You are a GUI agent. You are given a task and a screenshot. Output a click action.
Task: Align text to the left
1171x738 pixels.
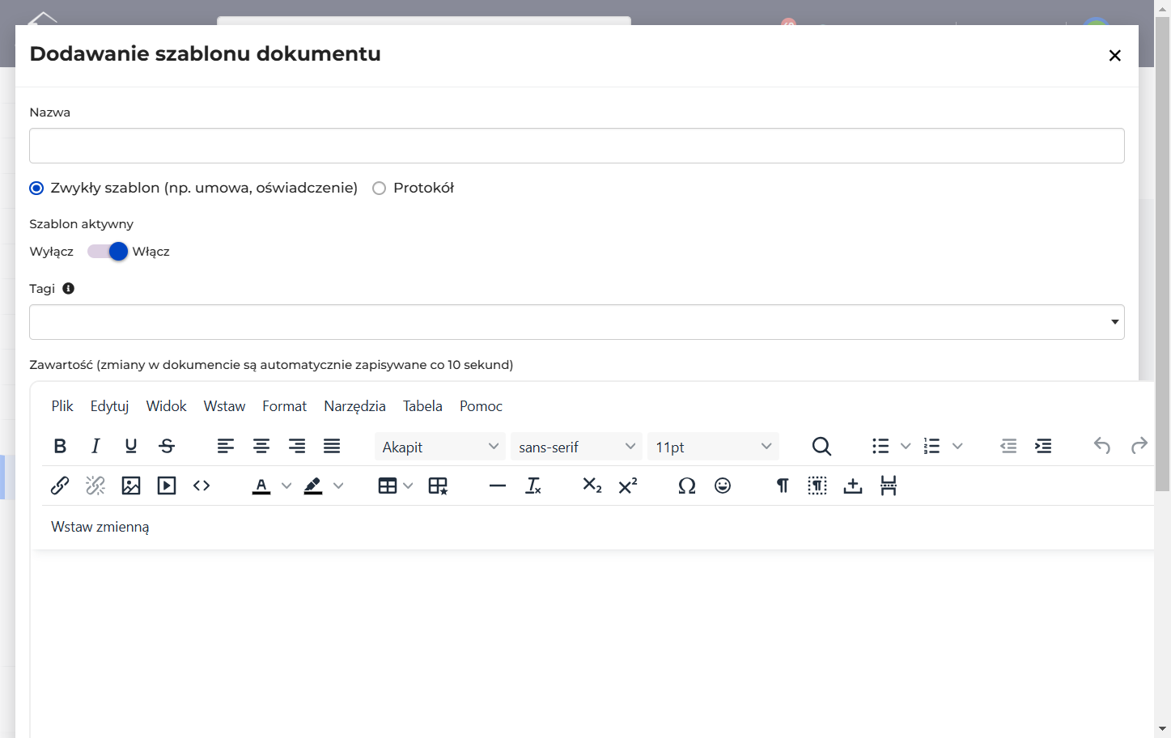tap(226, 446)
